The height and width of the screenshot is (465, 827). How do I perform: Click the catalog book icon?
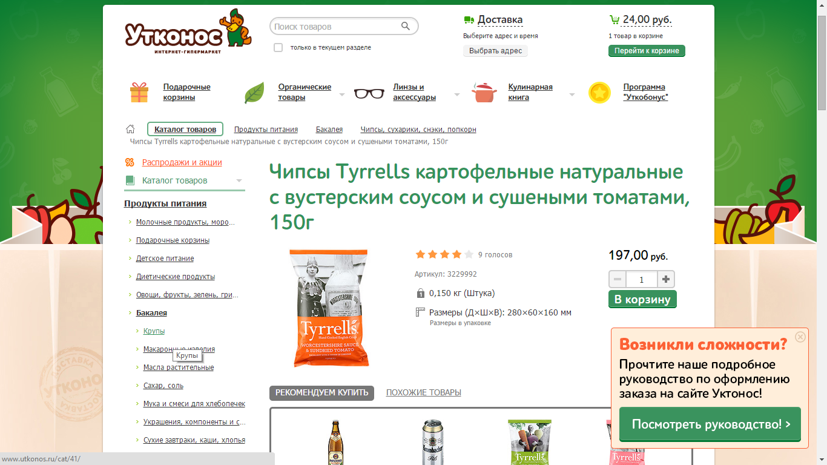pyautogui.click(x=130, y=180)
